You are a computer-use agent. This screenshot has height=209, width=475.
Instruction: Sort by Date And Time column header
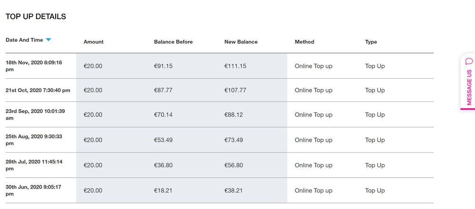click(24, 40)
